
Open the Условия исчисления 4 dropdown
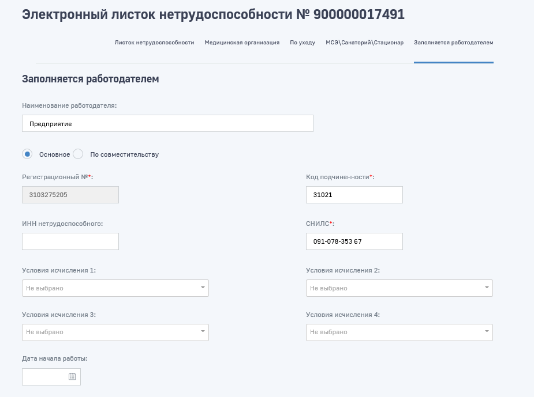pyautogui.click(x=399, y=332)
